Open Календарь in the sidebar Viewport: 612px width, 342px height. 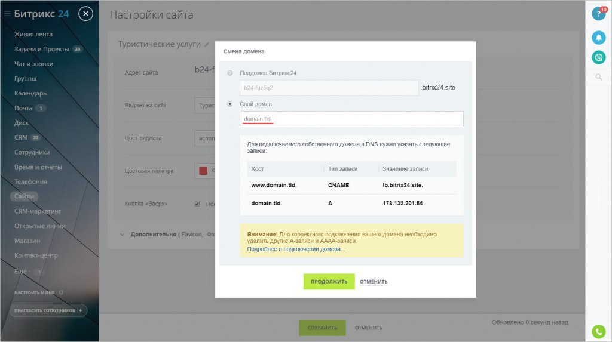[x=30, y=94]
